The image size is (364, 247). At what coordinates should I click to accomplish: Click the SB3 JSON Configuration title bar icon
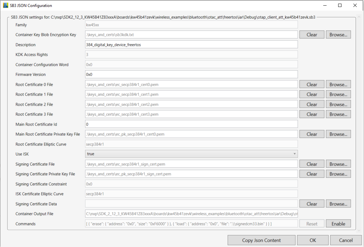[6, 5]
